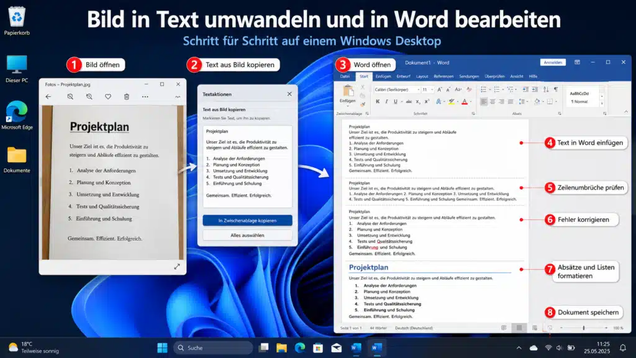Decrease indent in the Absatz group
This screenshot has height=358, width=636.
[525, 89]
